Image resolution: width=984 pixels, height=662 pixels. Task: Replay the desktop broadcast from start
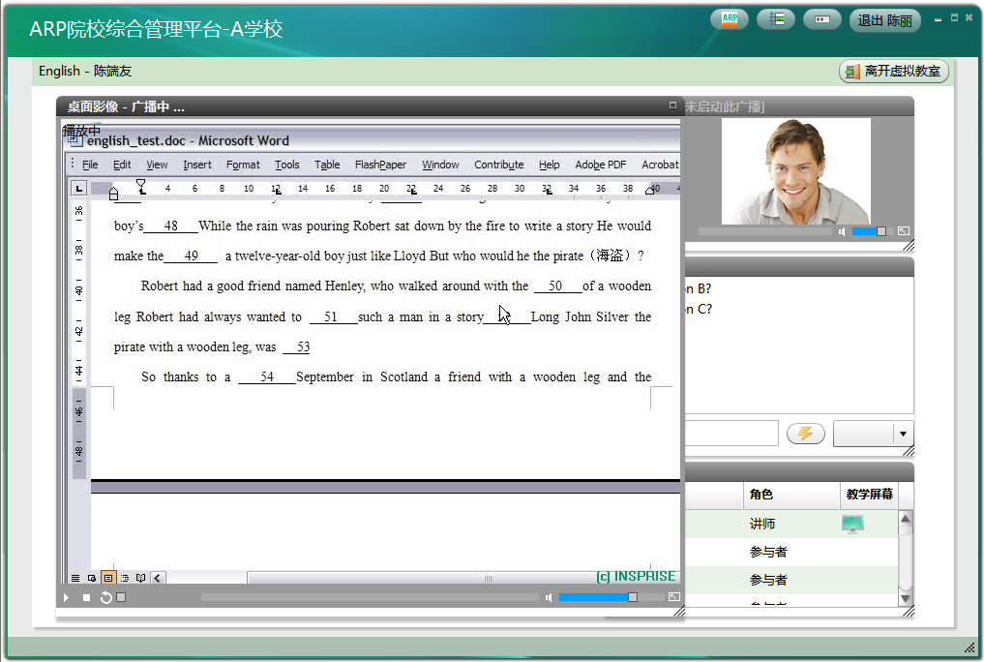pyautogui.click(x=106, y=597)
